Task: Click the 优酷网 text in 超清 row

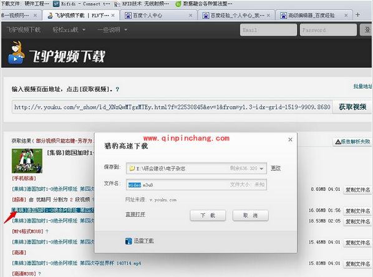Action: coord(43,200)
